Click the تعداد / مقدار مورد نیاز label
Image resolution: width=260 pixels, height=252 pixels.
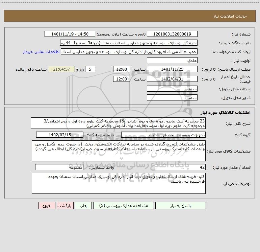point(232,167)
